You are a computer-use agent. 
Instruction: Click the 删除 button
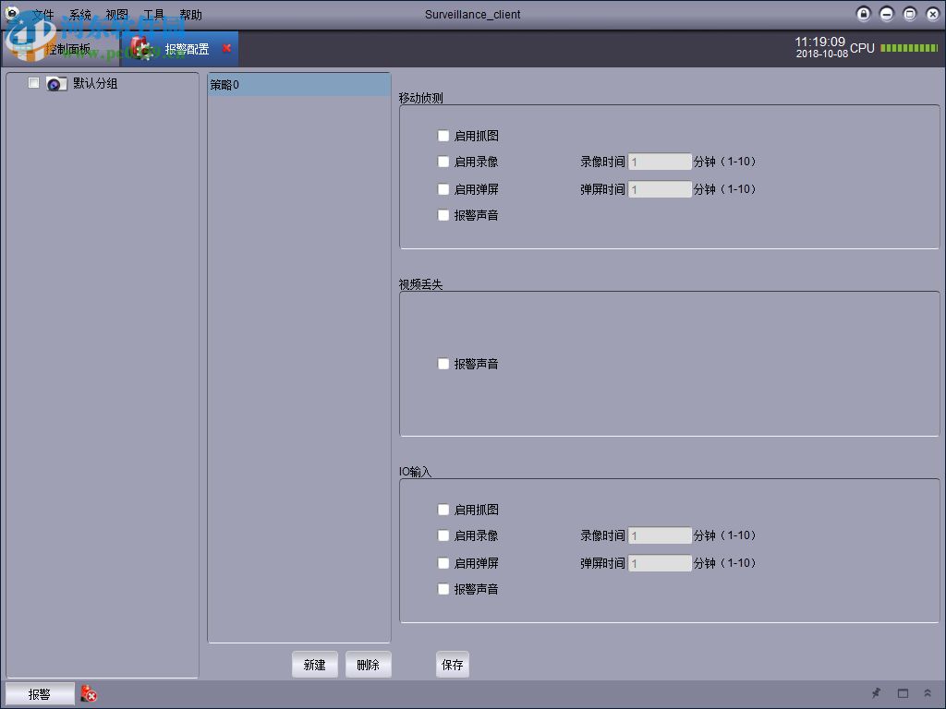tap(368, 665)
